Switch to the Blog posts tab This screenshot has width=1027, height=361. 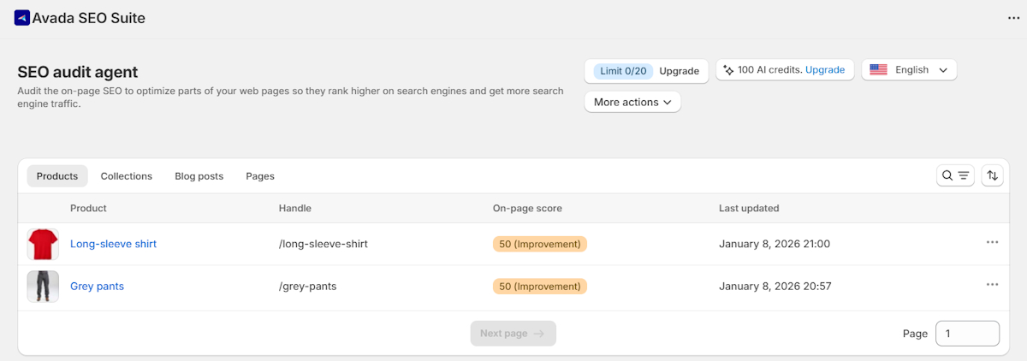coord(199,176)
